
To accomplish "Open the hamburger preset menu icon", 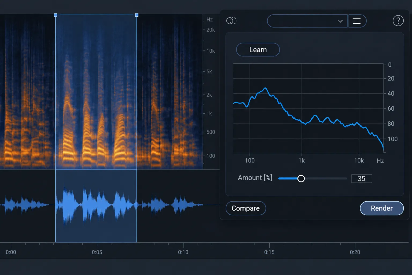I will coord(357,21).
